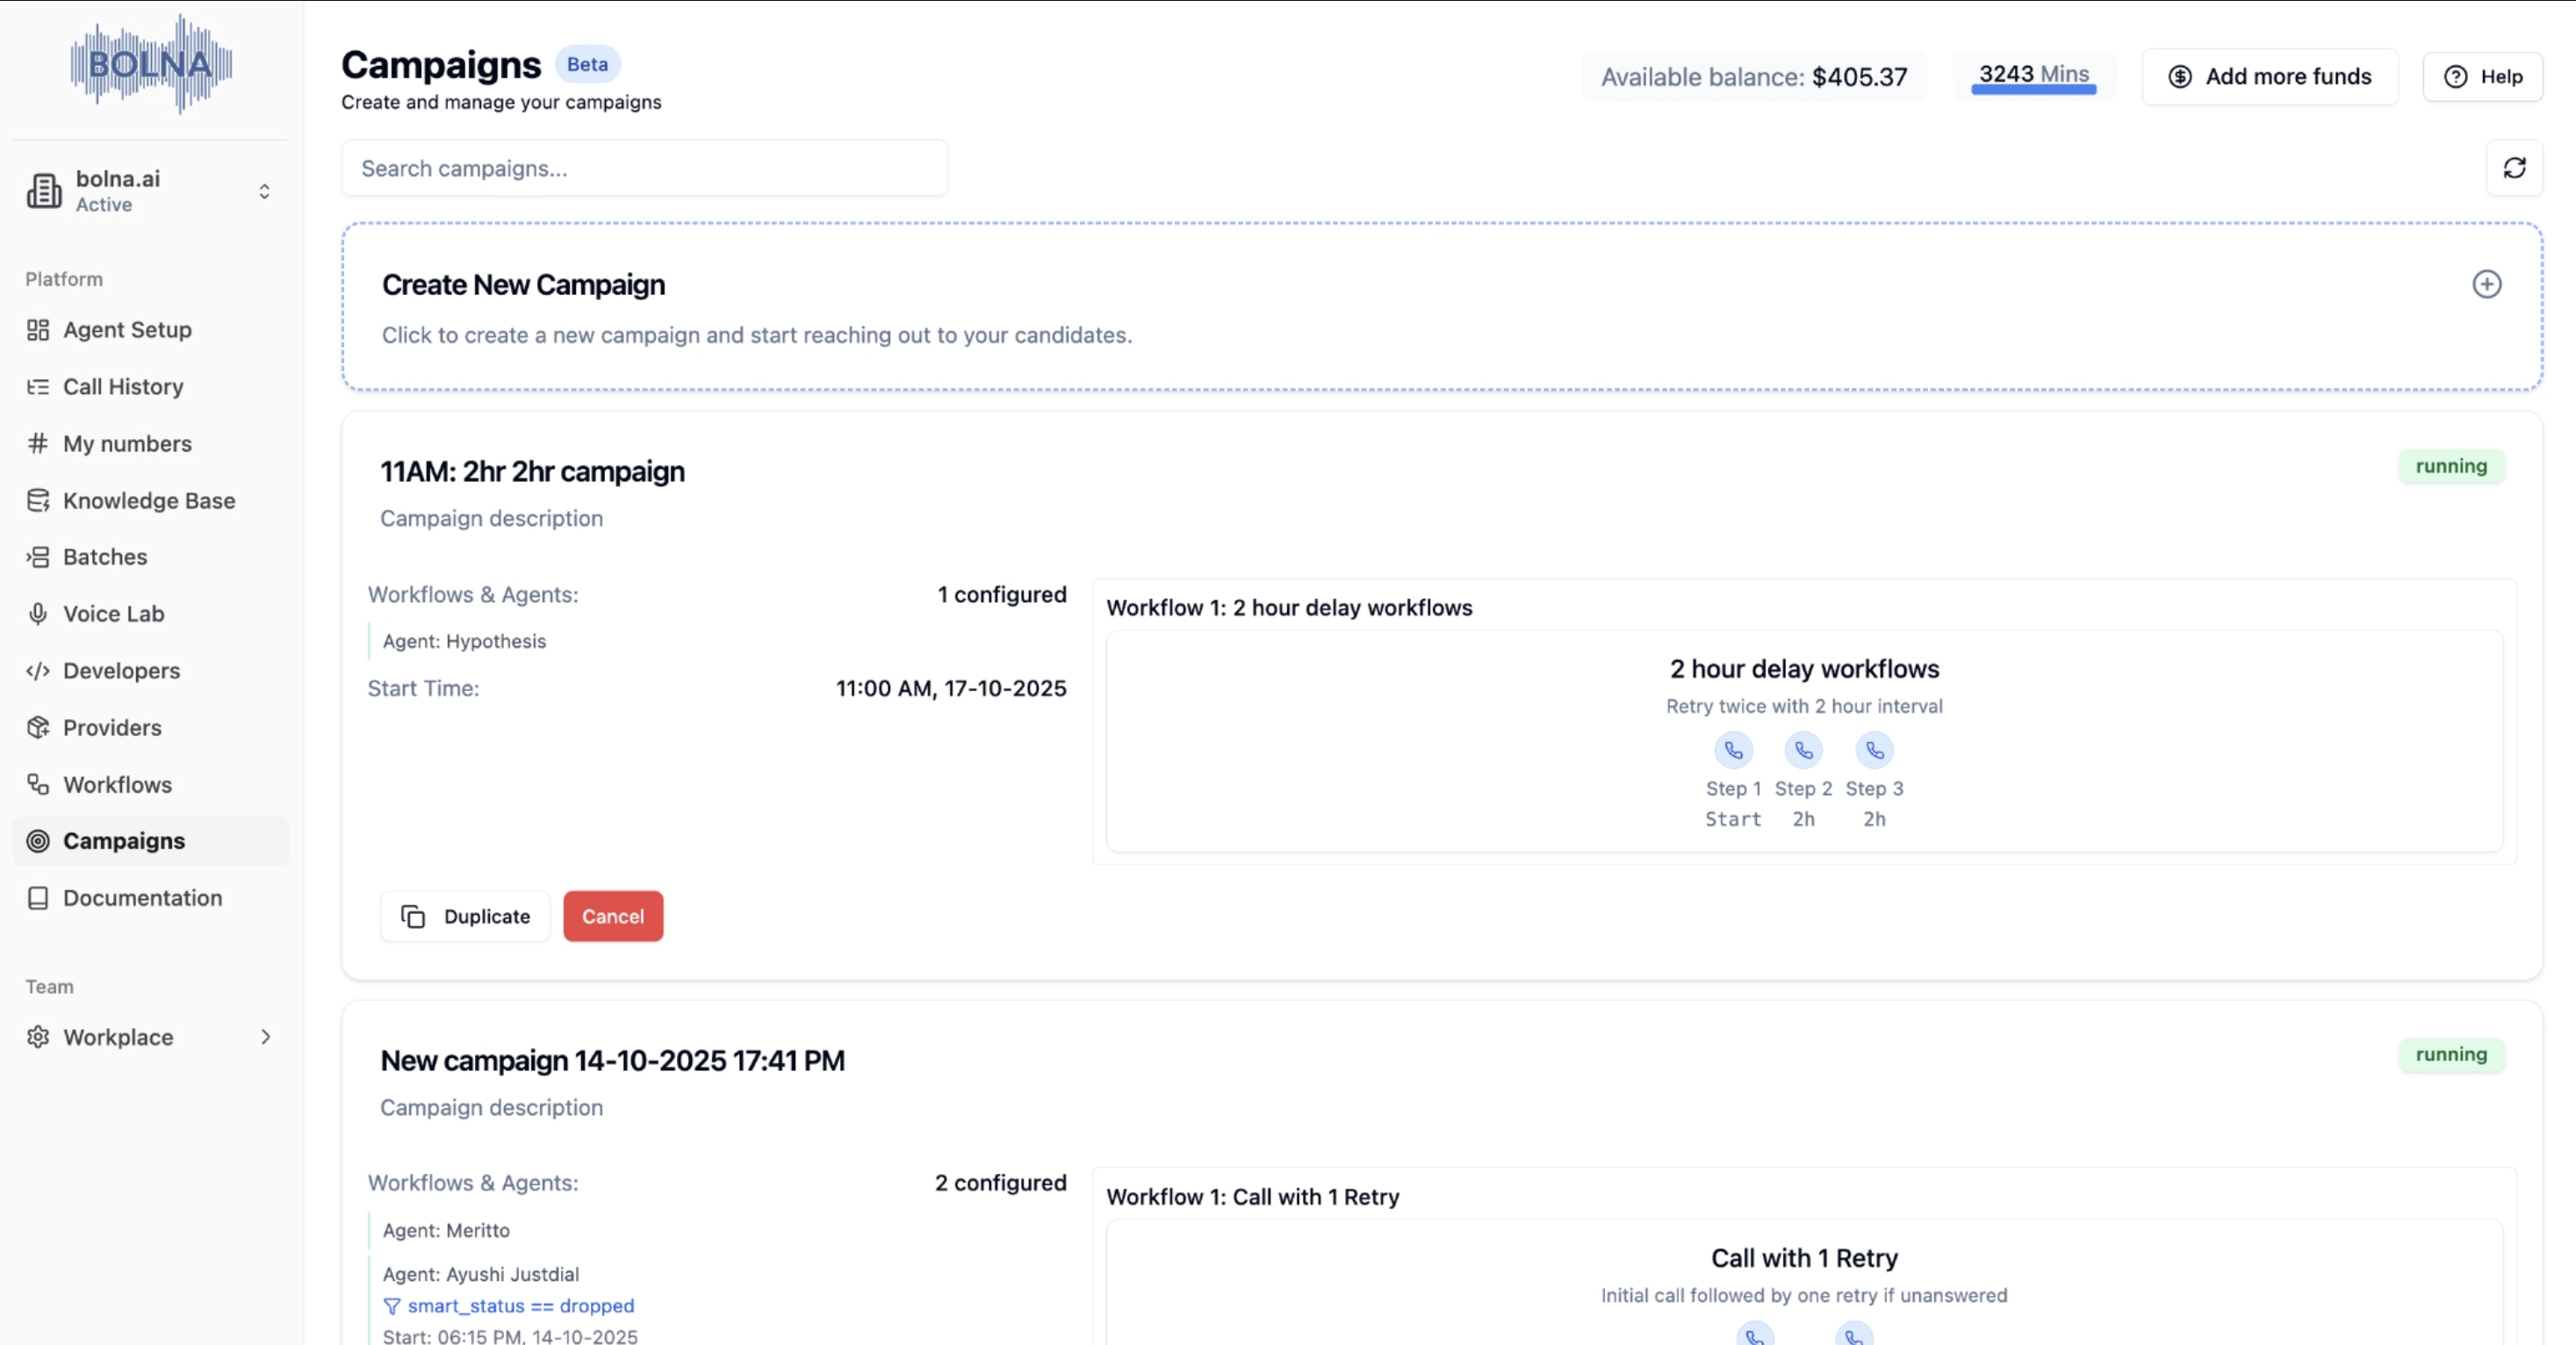
Task: Open Knowledge Base page
Action: coord(149,500)
